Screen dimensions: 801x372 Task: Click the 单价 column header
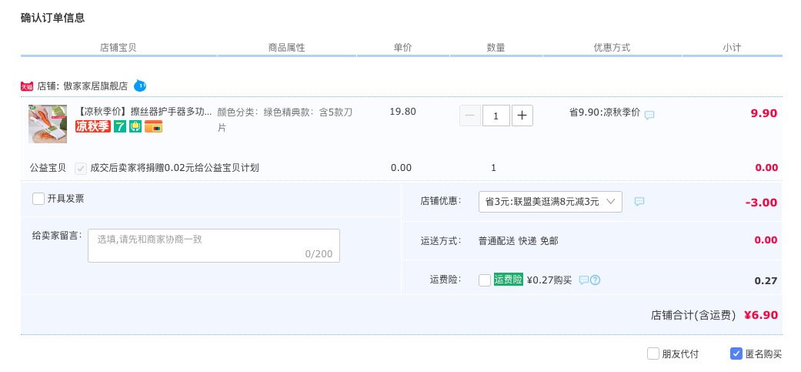coord(402,48)
